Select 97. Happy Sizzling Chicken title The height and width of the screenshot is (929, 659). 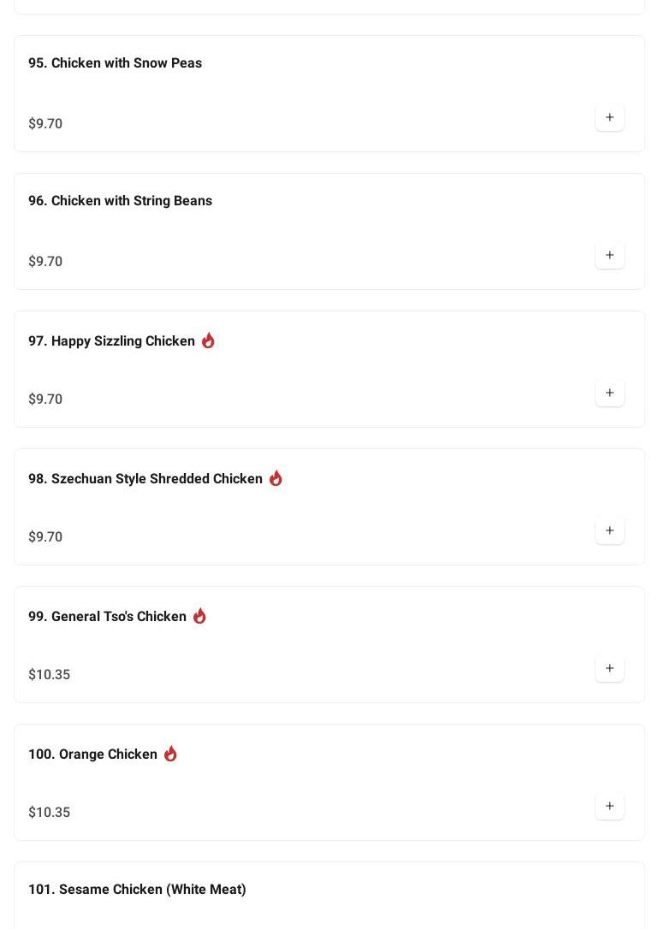coord(111,340)
